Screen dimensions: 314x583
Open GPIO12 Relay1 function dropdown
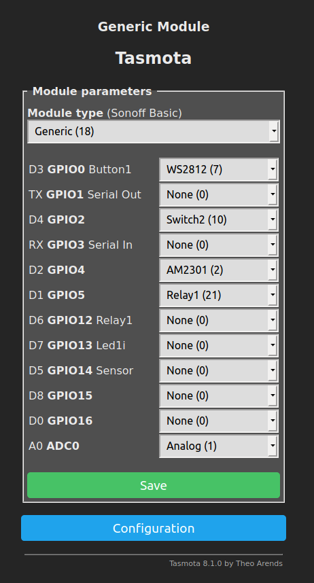(219, 320)
